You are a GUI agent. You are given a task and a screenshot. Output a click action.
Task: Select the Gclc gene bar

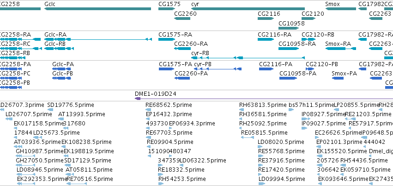(x=98, y=9)
